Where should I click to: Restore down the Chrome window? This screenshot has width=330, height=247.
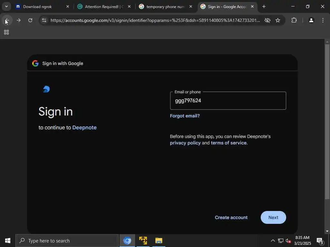point(308,6)
